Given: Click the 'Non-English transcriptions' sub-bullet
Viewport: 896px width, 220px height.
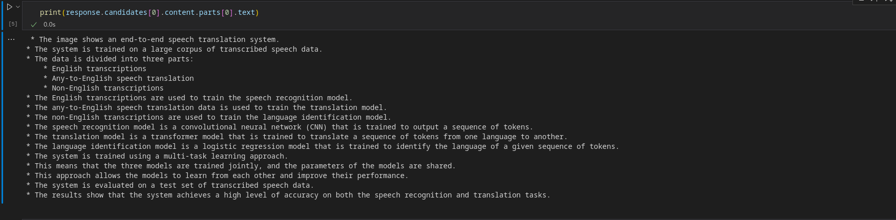Looking at the screenshot, I should click(x=103, y=88).
